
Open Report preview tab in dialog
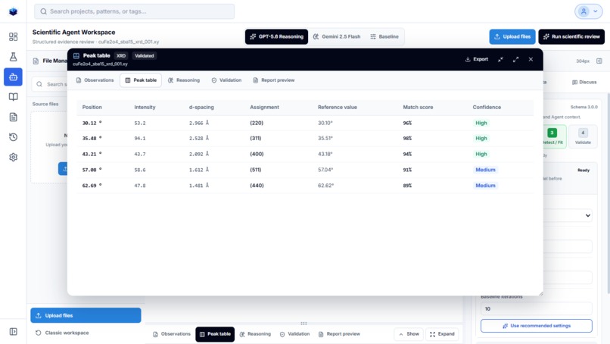[274, 80]
